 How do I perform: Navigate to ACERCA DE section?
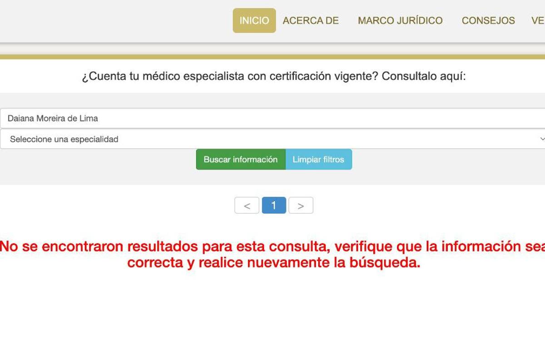coord(311,20)
